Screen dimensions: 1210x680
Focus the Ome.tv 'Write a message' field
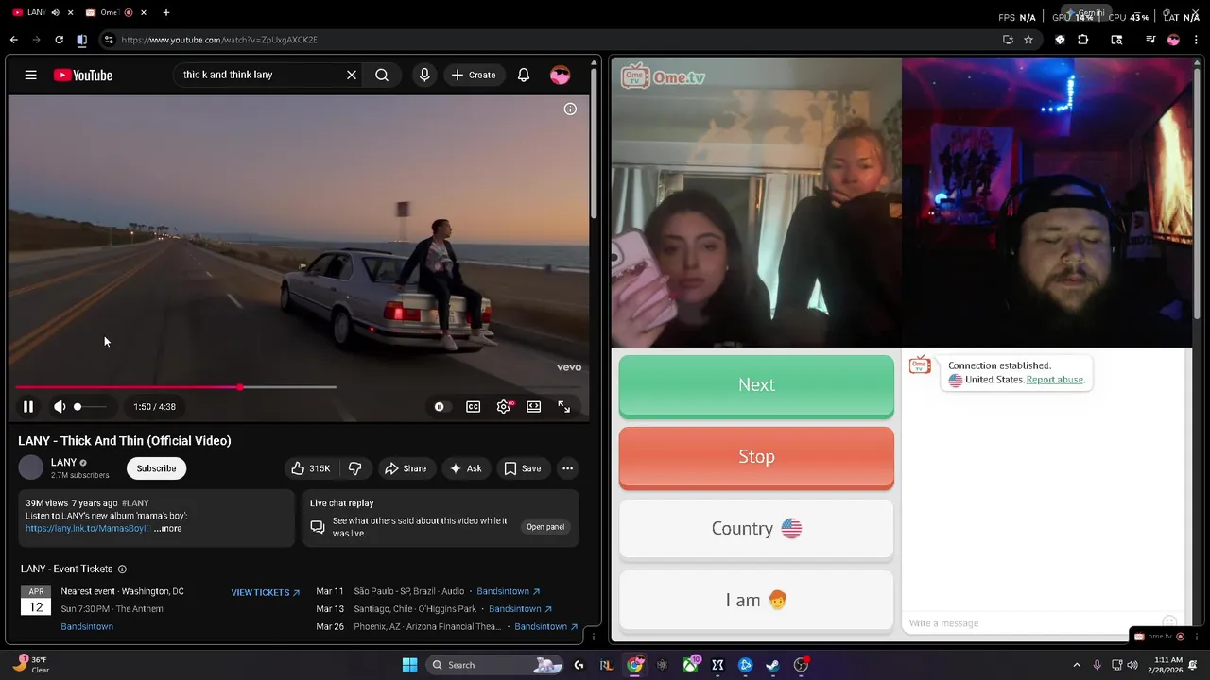pyautogui.click(x=1030, y=623)
